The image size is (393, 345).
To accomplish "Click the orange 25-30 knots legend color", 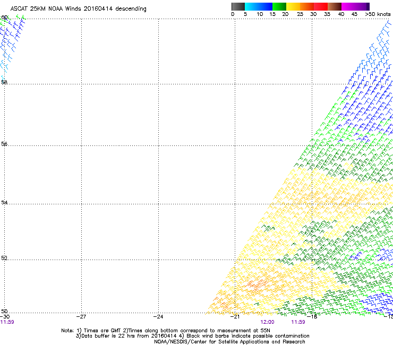I will [x=307, y=6].
